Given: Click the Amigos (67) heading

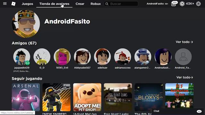Looking at the screenshot, I should (x=24, y=43).
